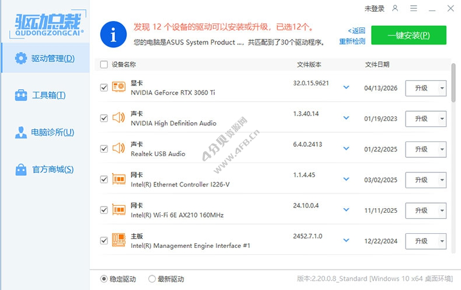Click the Management Engine Interface motherboard icon
The image size is (461, 290).
tap(118, 240)
